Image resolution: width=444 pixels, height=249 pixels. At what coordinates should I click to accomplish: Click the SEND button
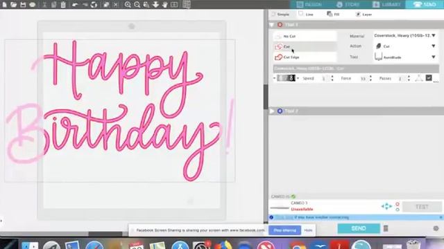pyautogui.click(x=359, y=228)
